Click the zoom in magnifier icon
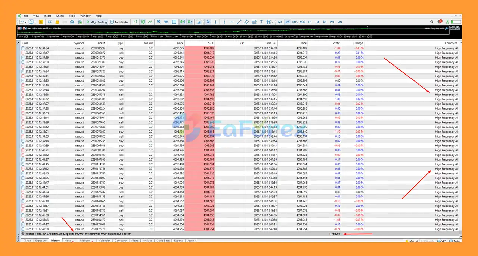The height and width of the screenshot is (256, 478). 159,22
